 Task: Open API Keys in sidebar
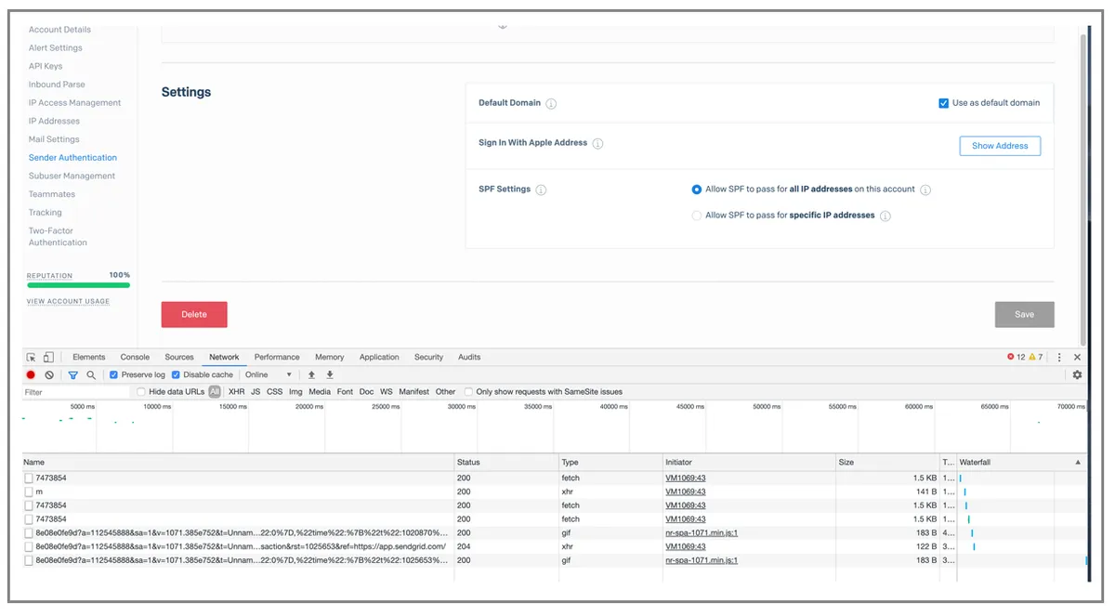46,66
